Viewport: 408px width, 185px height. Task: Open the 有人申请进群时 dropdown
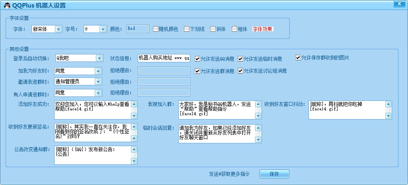coord(78,92)
